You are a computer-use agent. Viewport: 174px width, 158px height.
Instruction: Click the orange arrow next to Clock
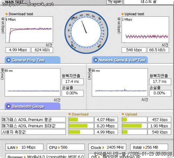(103, 148)
